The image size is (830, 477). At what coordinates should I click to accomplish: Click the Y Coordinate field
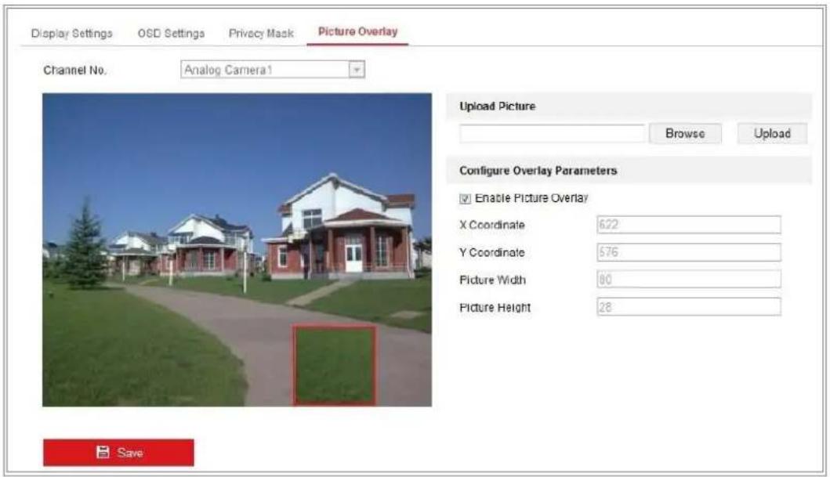click(x=689, y=251)
